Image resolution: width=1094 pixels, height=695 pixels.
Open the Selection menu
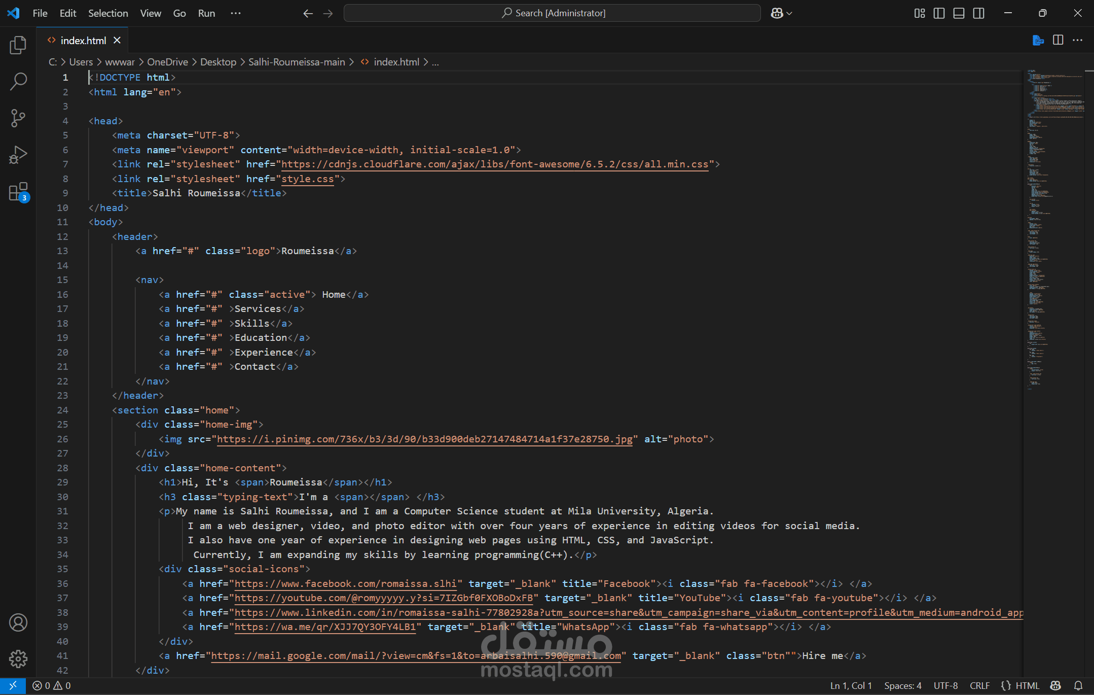click(108, 13)
